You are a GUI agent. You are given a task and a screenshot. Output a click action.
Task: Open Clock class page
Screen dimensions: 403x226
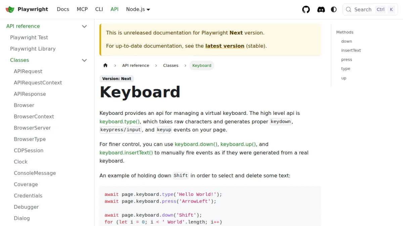(x=20, y=162)
